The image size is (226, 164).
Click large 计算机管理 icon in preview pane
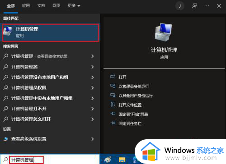pos(164,32)
